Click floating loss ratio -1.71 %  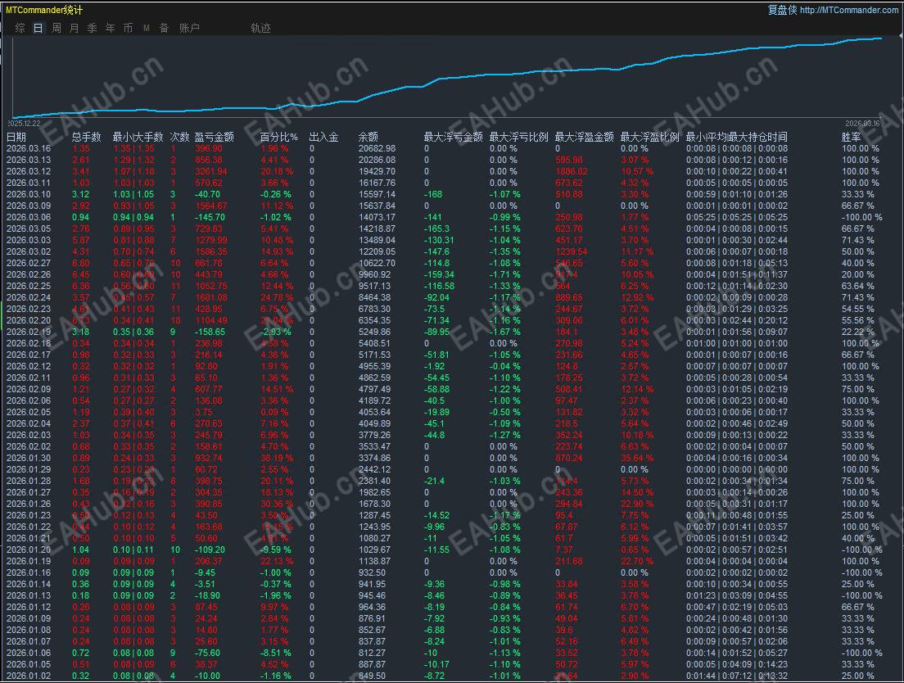(505, 274)
